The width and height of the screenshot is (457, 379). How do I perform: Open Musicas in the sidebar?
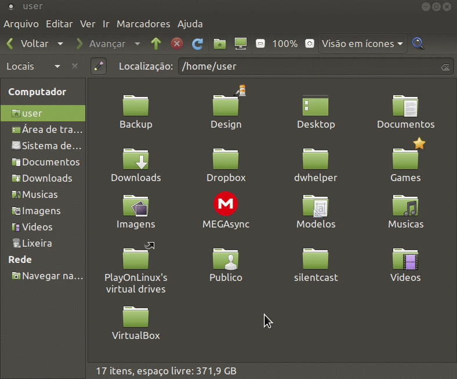[x=43, y=194]
